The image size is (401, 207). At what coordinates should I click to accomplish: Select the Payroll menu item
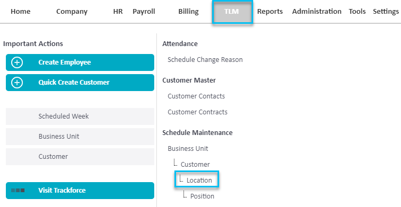(x=144, y=12)
